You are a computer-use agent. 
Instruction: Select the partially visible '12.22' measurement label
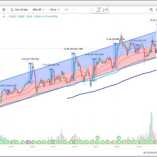[153, 20]
